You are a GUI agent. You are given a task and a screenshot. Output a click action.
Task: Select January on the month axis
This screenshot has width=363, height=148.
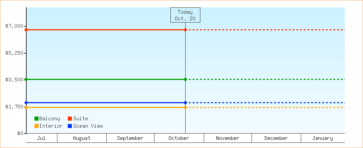[x=322, y=138]
